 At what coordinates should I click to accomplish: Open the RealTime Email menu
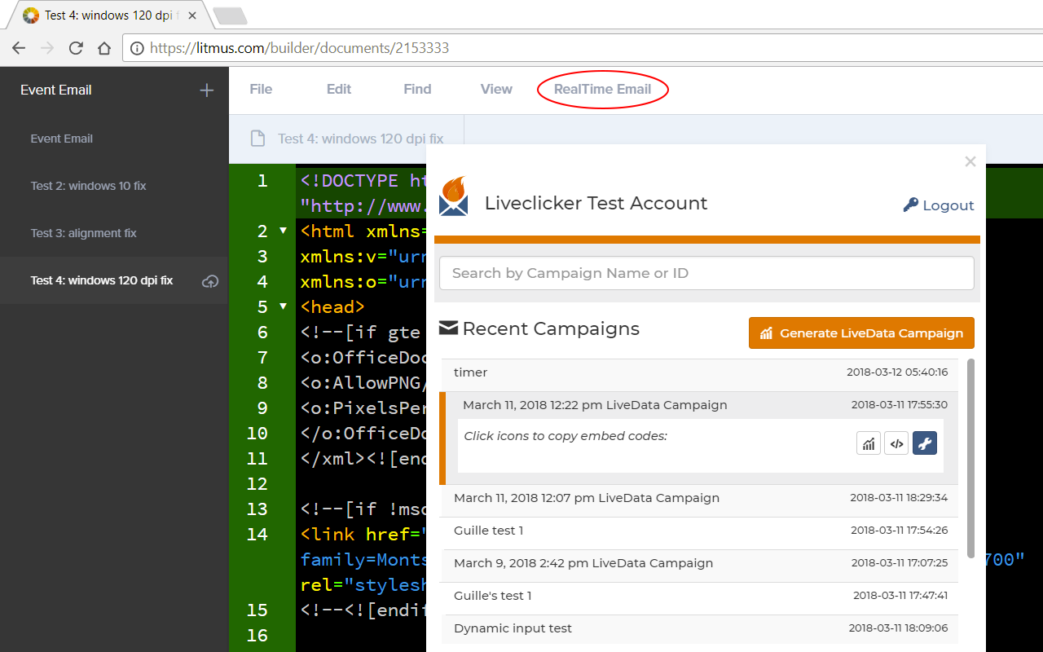click(602, 90)
